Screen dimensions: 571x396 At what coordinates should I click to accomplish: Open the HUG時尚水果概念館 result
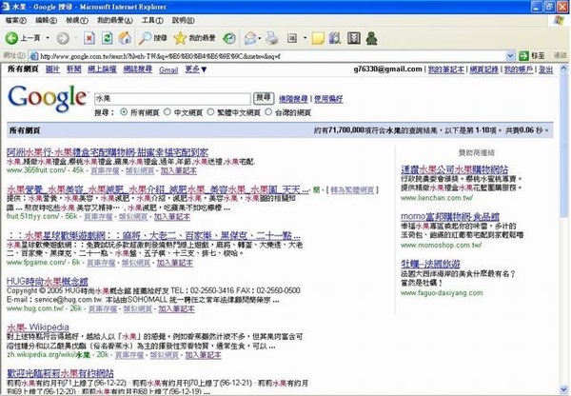click(x=48, y=281)
